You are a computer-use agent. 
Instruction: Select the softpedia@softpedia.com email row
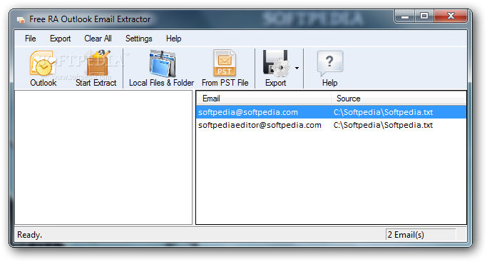pos(331,112)
